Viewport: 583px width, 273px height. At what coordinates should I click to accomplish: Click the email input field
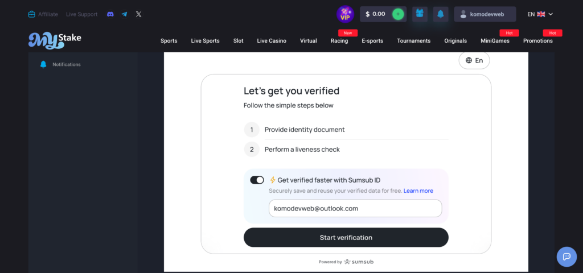[x=355, y=208]
